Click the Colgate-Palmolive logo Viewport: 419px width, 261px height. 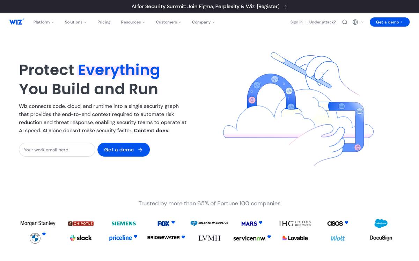[x=209, y=223]
